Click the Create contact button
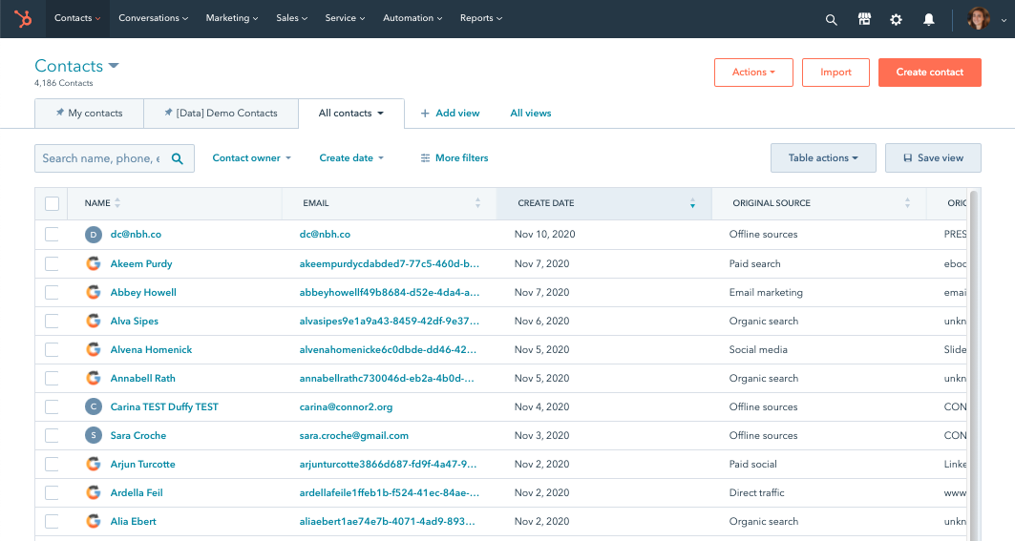This screenshot has height=541, width=1015. coord(929,73)
